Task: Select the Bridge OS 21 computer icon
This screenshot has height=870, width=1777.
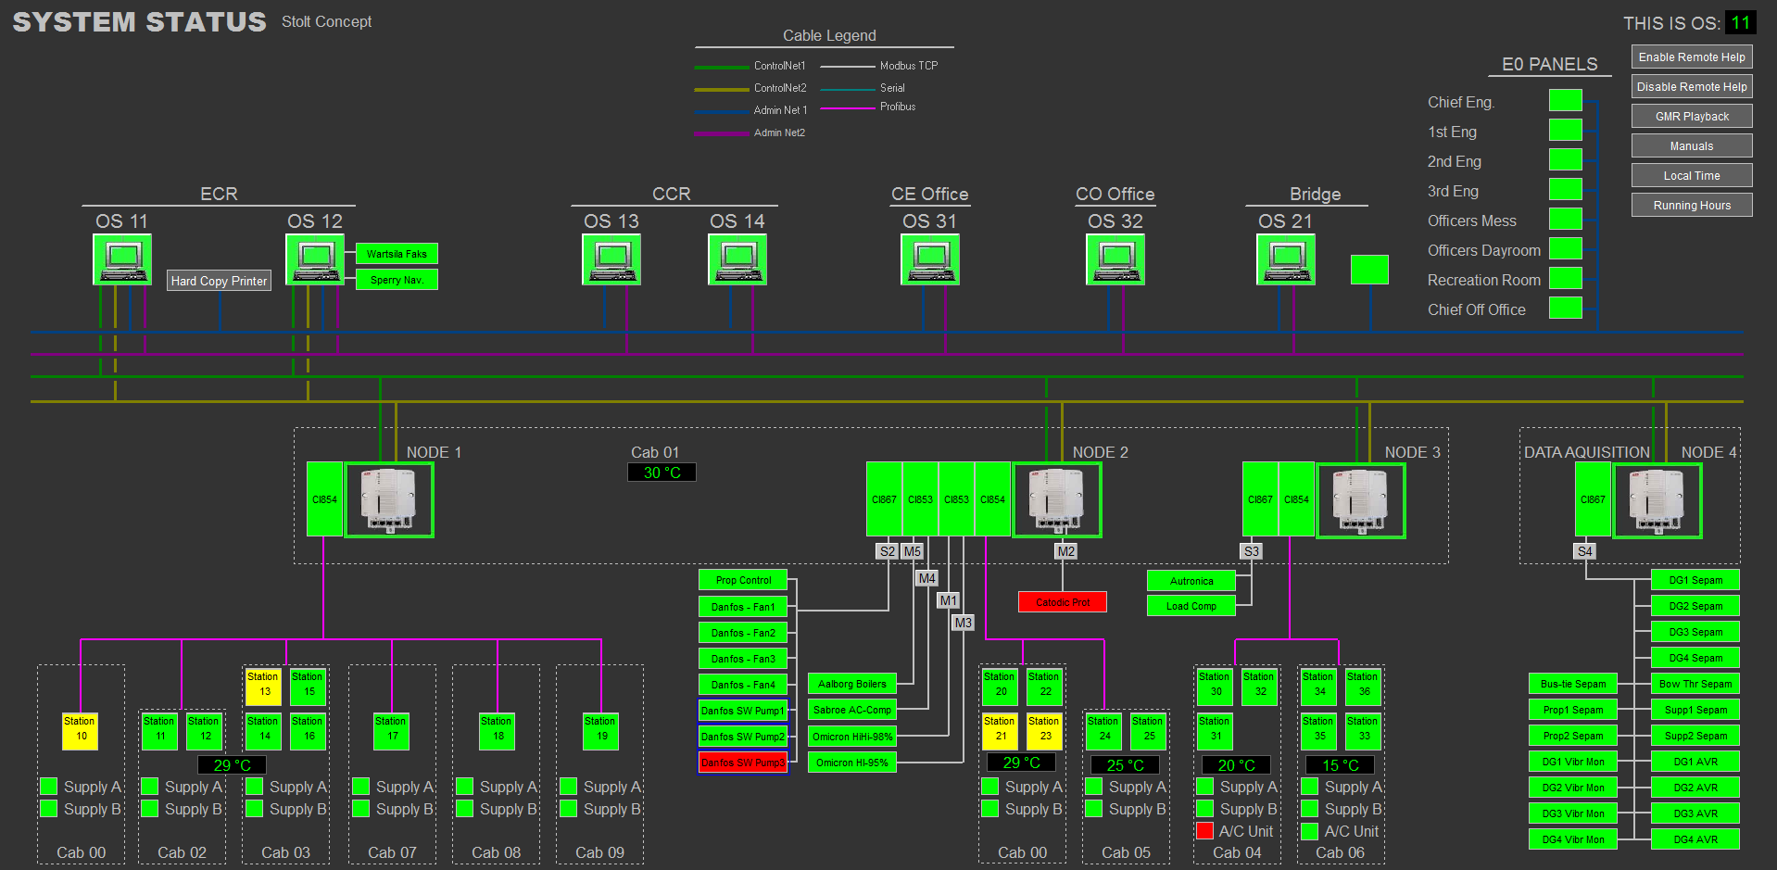Action: [x=1286, y=259]
